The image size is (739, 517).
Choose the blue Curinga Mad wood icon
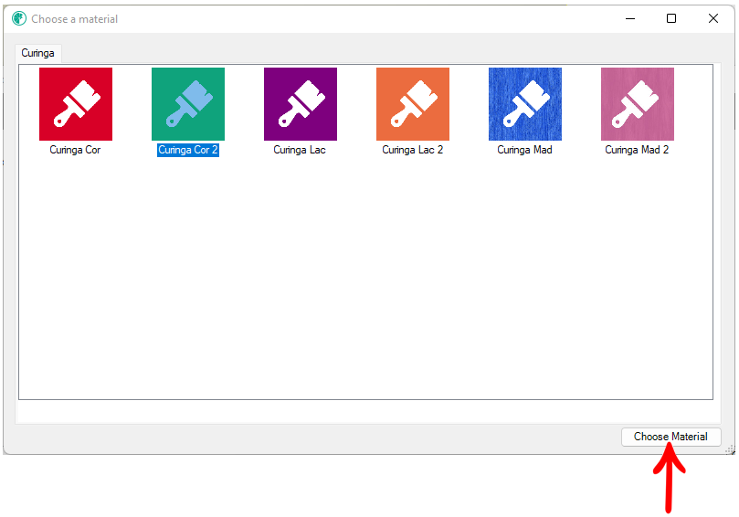pyautogui.click(x=525, y=104)
